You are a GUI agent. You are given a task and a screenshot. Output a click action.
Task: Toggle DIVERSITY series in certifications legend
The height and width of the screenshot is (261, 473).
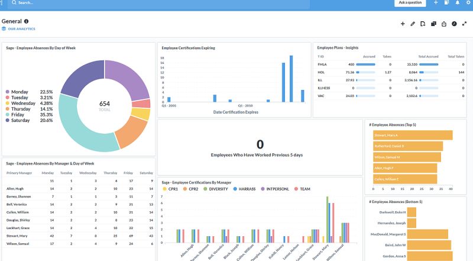[x=215, y=189]
